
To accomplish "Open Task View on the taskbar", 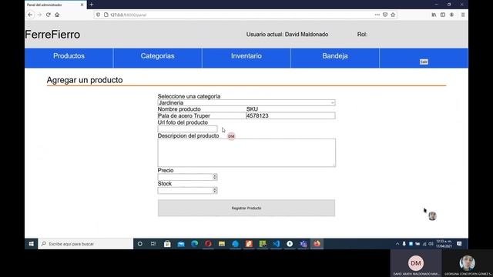I will 153,244.
